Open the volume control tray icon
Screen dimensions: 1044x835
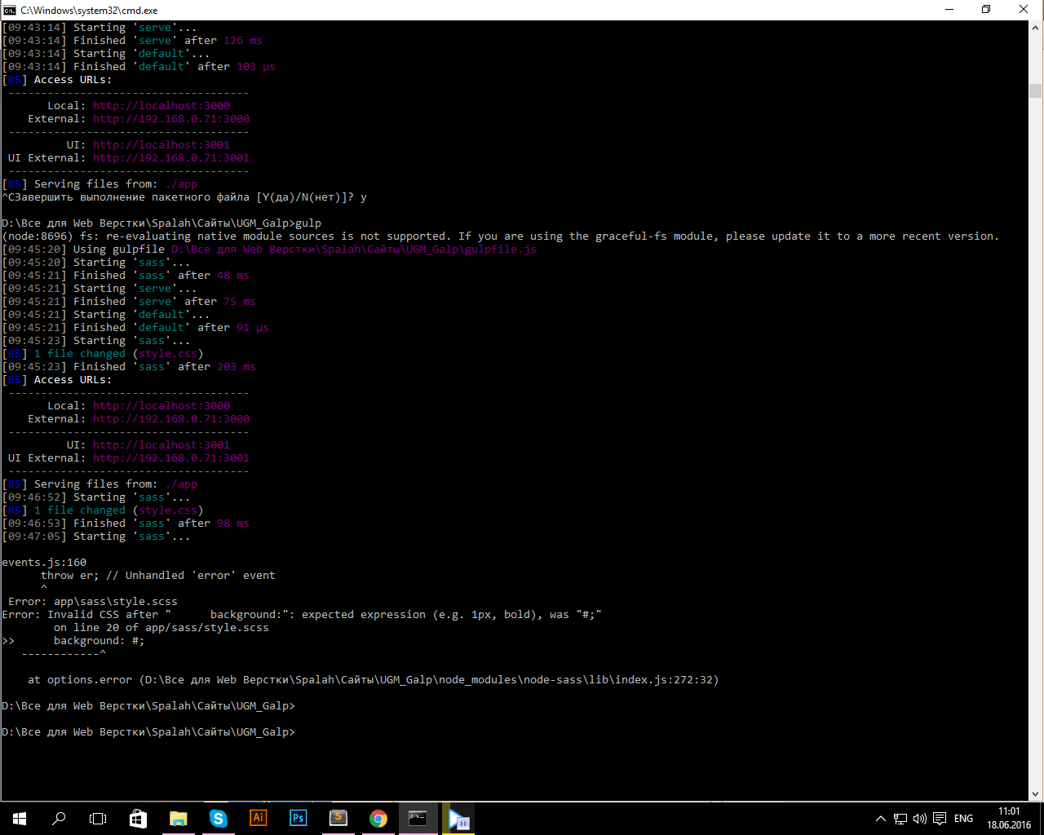click(x=919, y=819)
